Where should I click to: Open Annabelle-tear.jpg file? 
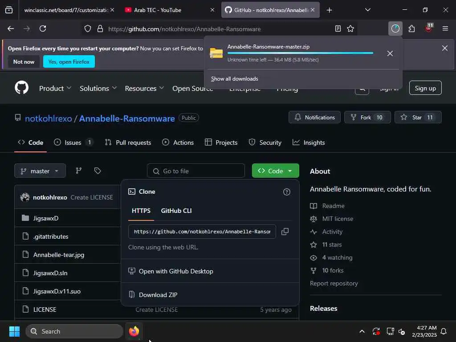coord(59,255)
